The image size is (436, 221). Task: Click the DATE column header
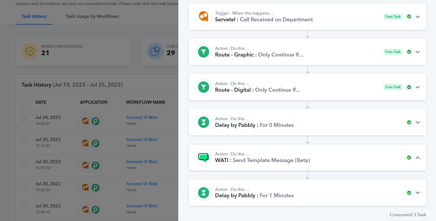coord(41,102)
